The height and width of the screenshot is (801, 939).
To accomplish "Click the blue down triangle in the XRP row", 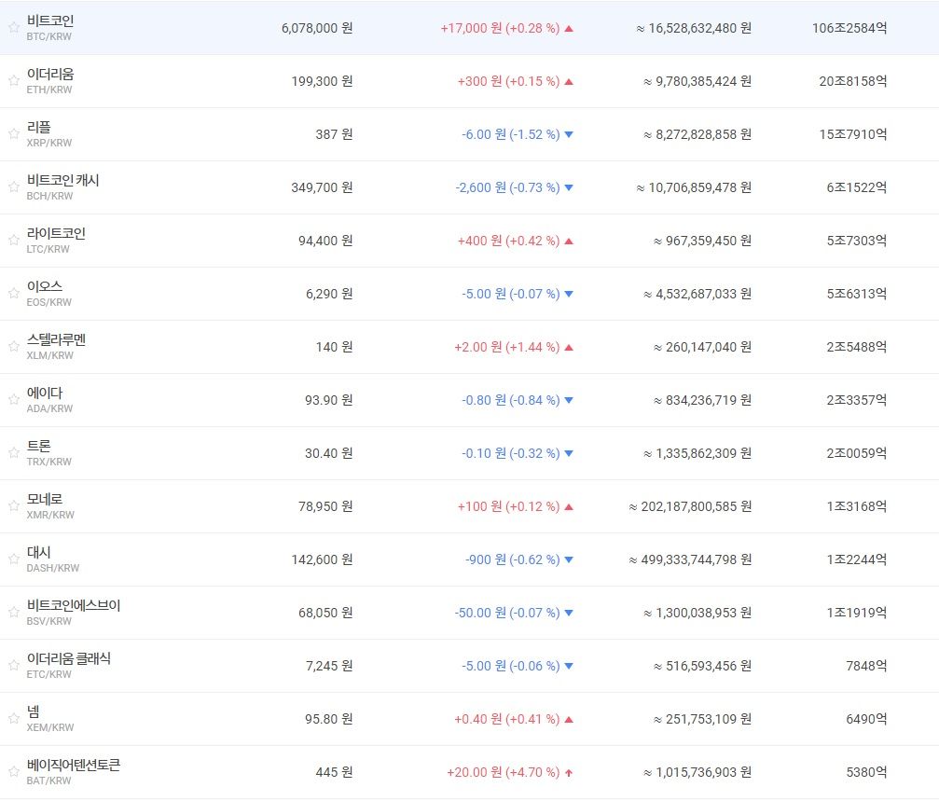I will pyautogui.click(x=569, y=134).
